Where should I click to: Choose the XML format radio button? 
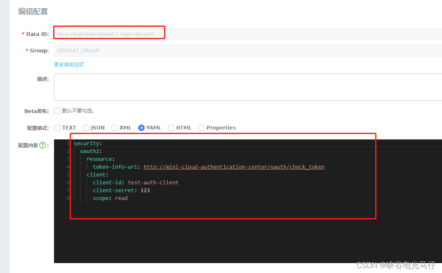(x=115, y=128)
